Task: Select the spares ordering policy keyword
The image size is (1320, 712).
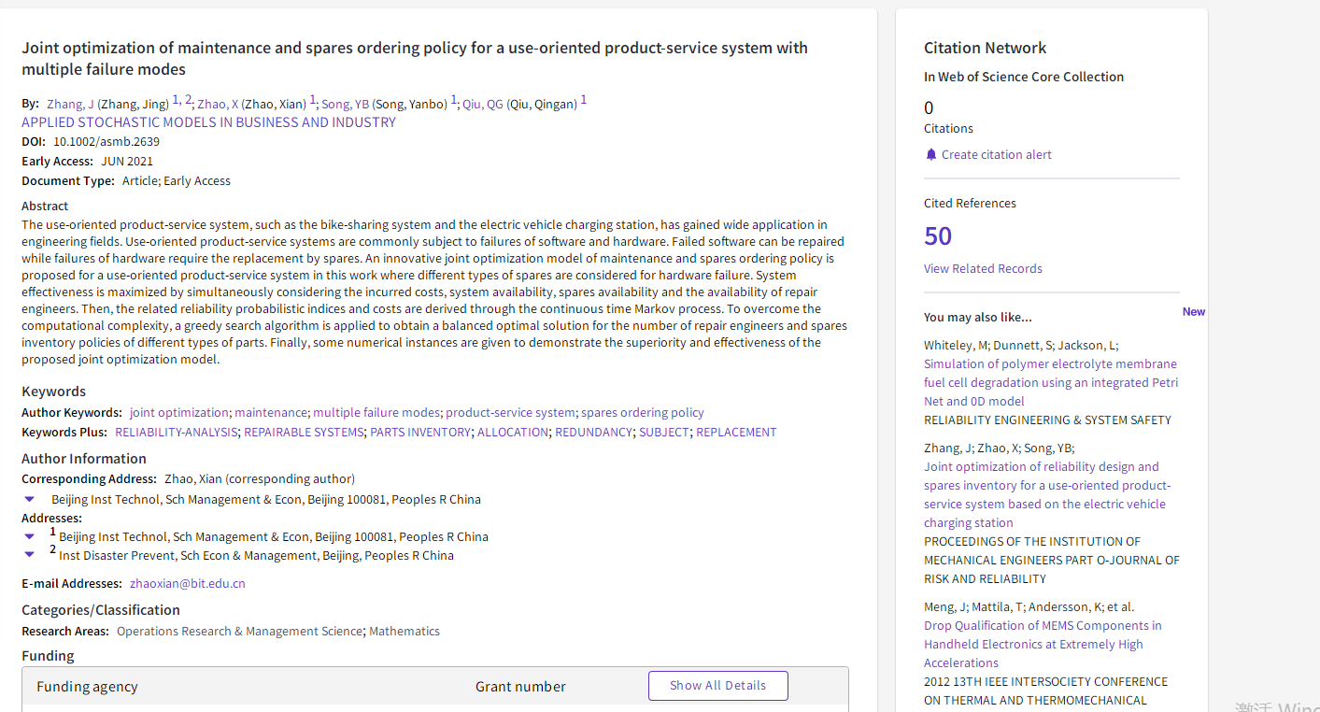Action: point(642,413)
